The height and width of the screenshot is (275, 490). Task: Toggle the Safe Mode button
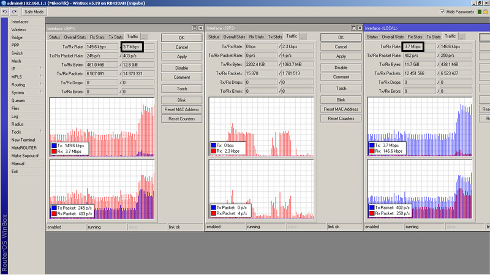pos(33,12)
